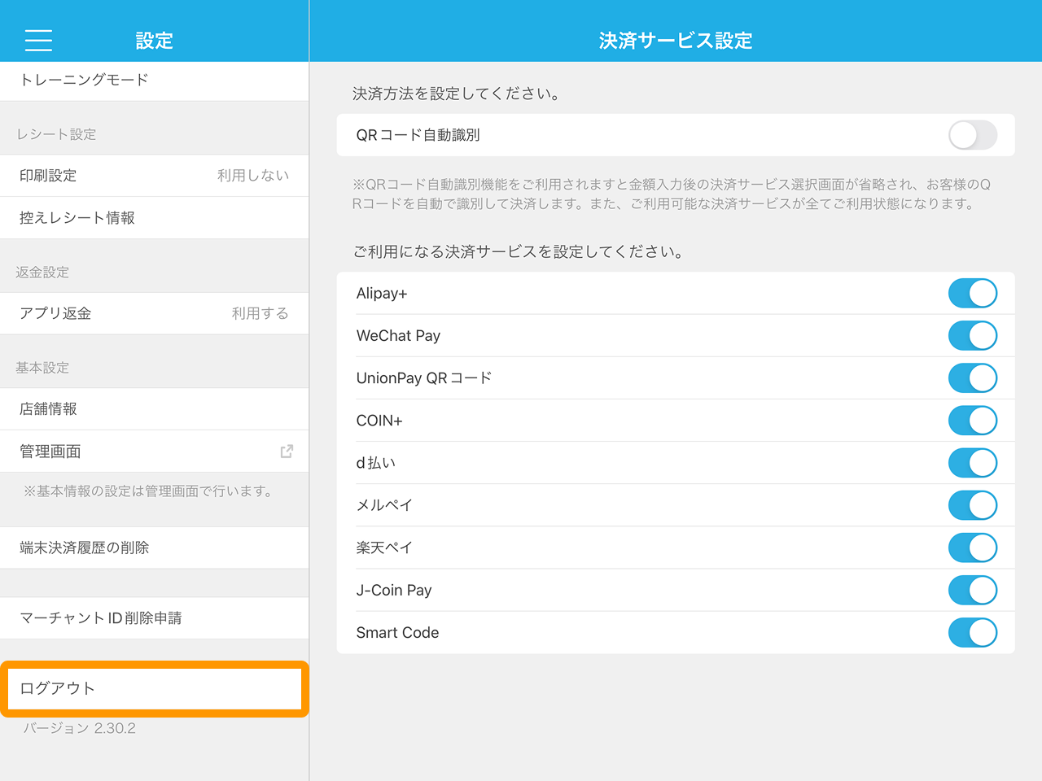Image resolution: width=1042 pixels, height=781 pixels.
Task: Click the 返金設定 section header
Action: [x=42, y=273]
